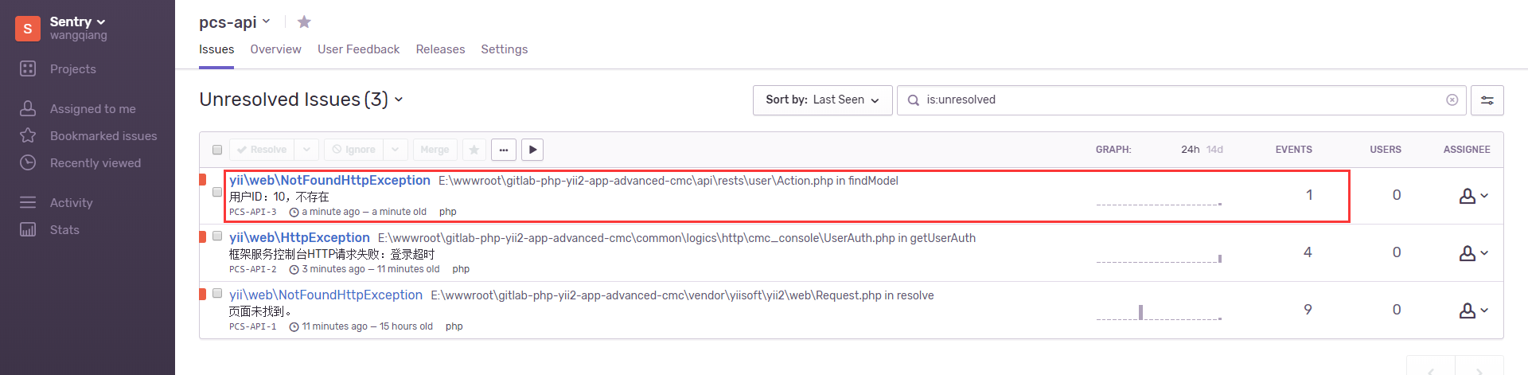Click the Sentry logo icon
The width and height of the screenshot is (1528, 375).
click(x=28, y=28)
